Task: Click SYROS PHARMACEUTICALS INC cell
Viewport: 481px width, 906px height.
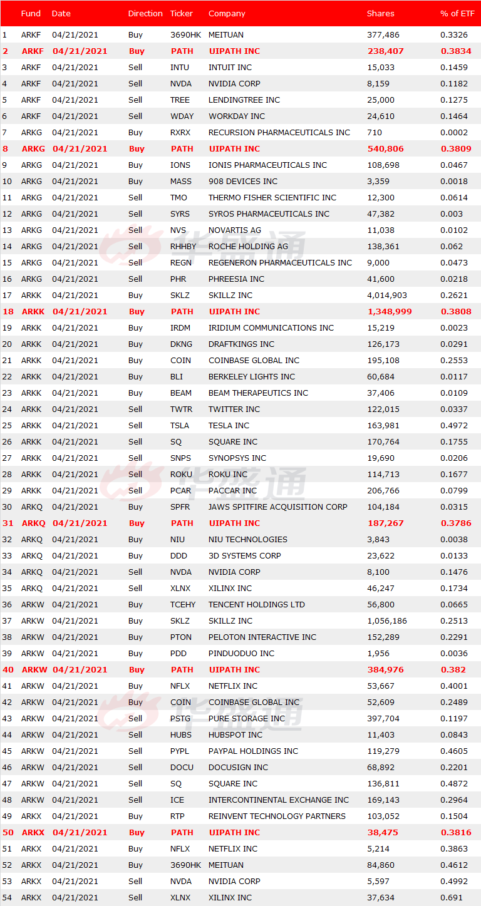Action: [x=269, y=214]
